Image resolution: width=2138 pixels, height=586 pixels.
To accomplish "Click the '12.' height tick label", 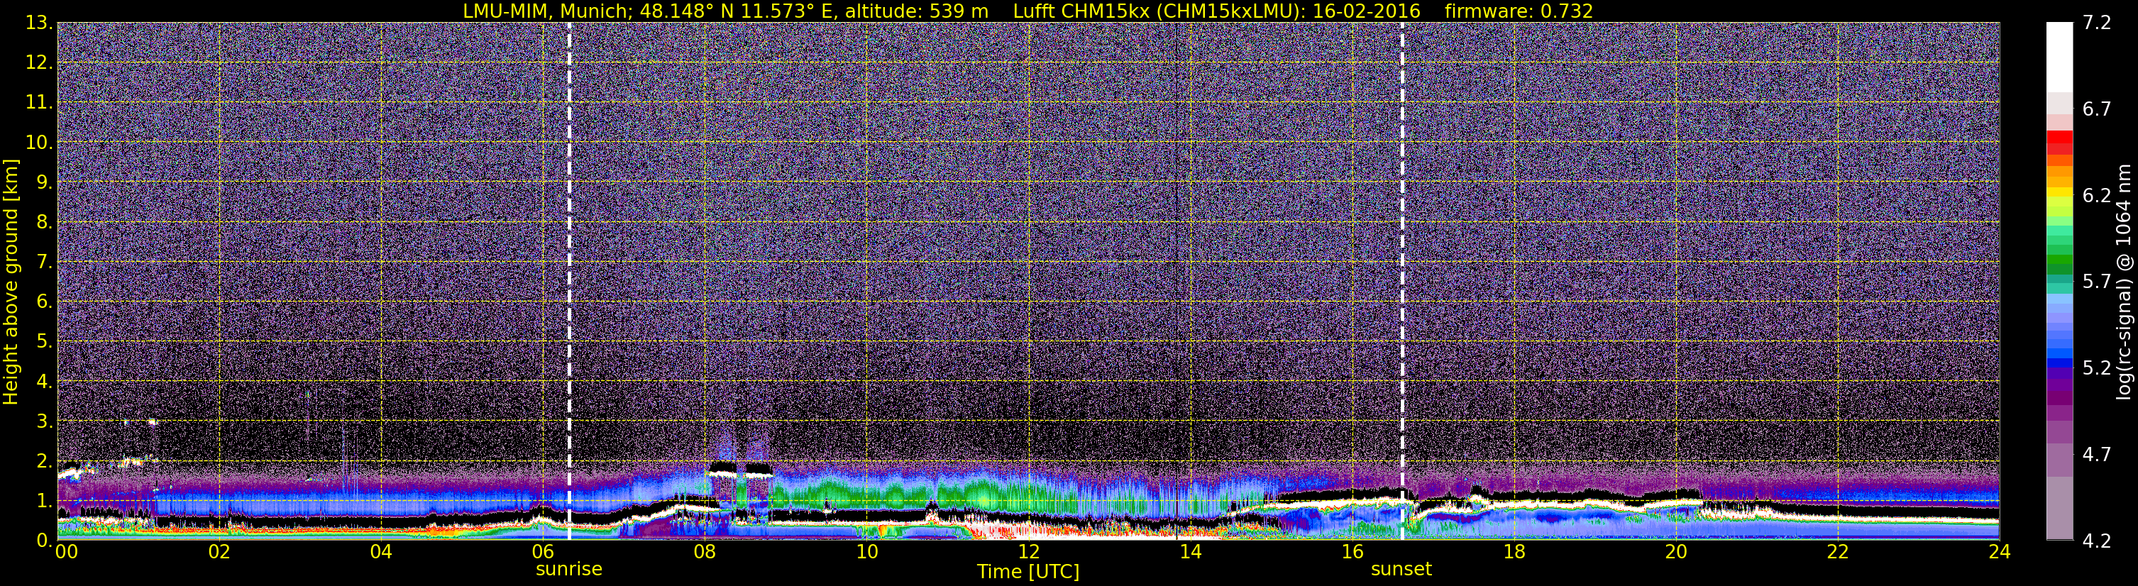I will pos(39,63).
